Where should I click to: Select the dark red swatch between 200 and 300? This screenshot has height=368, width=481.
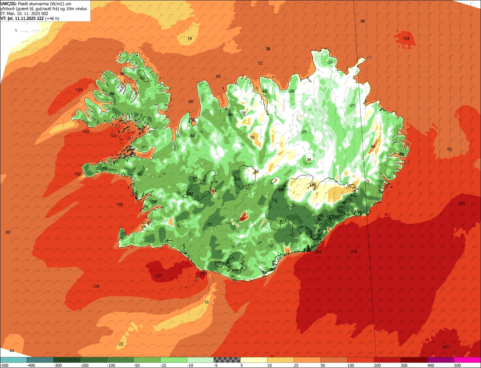coord(387,360)
